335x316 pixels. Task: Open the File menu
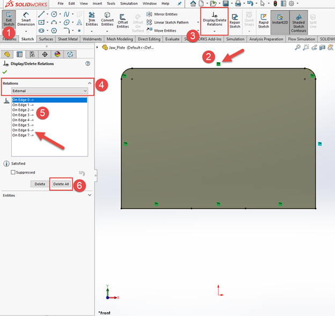click(x=61, y=3)
